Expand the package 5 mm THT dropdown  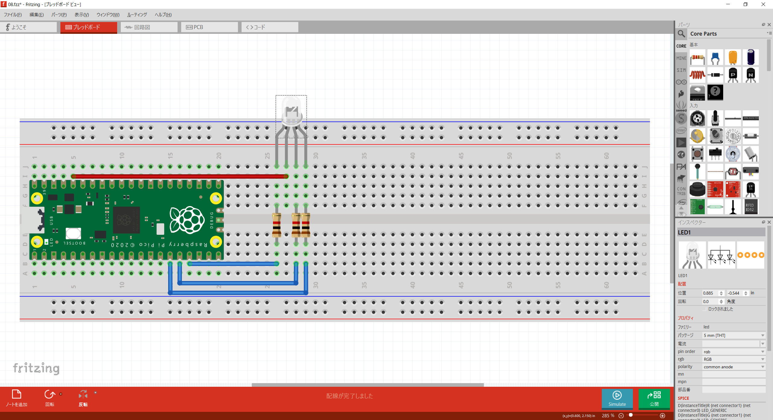click(734, 335)
